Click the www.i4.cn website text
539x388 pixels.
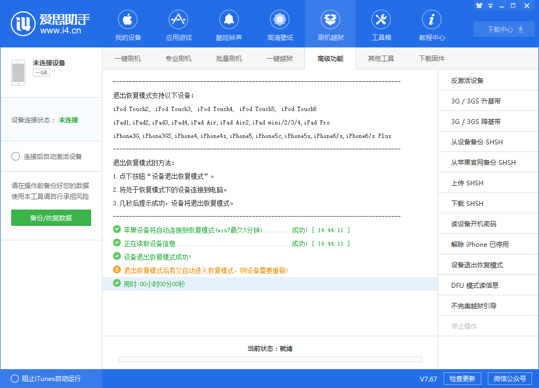[x=60, y=31]
